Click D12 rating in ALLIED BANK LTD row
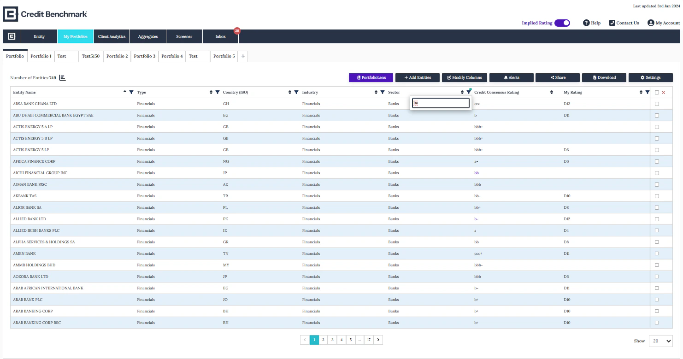Viewport: 683px width, 359px height. pyautogui.click(x=567, y=219)
